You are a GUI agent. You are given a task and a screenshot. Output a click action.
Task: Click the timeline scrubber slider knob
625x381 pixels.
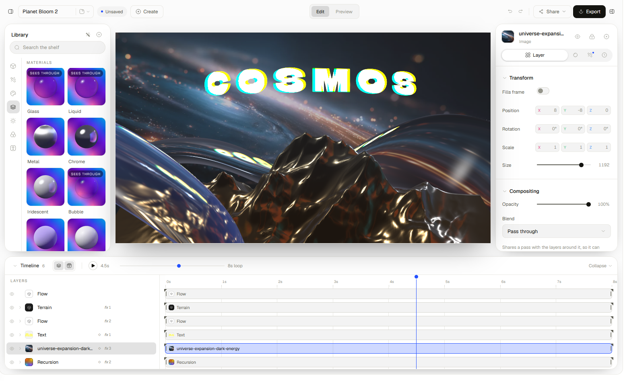point(179,266)
